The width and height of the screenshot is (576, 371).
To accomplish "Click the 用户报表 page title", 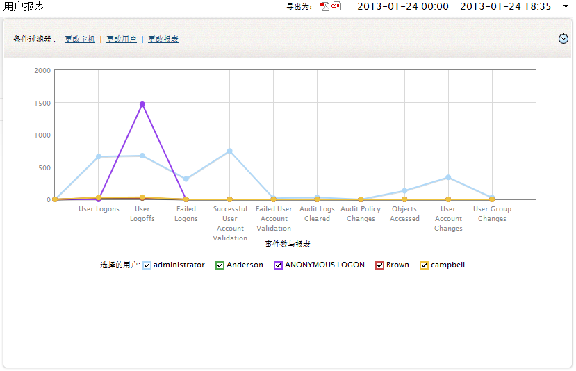I will click(x=24, y=7).
